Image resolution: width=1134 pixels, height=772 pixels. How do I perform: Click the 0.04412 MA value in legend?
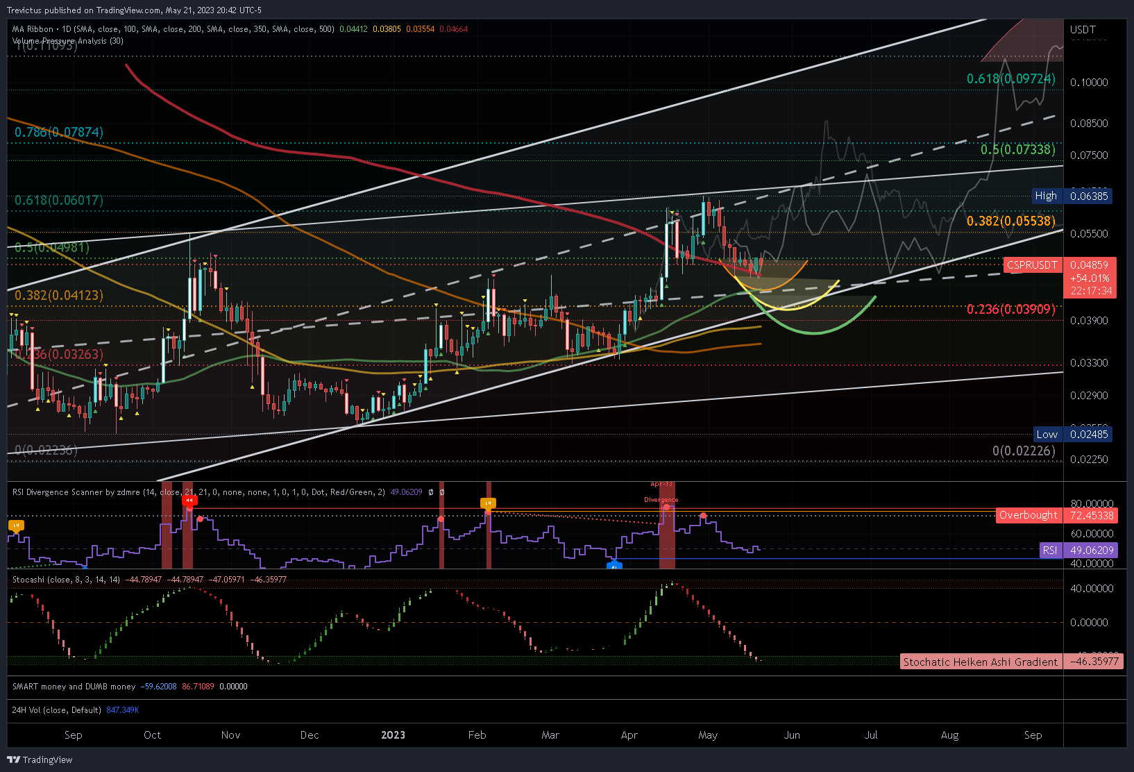click(354, 29)
